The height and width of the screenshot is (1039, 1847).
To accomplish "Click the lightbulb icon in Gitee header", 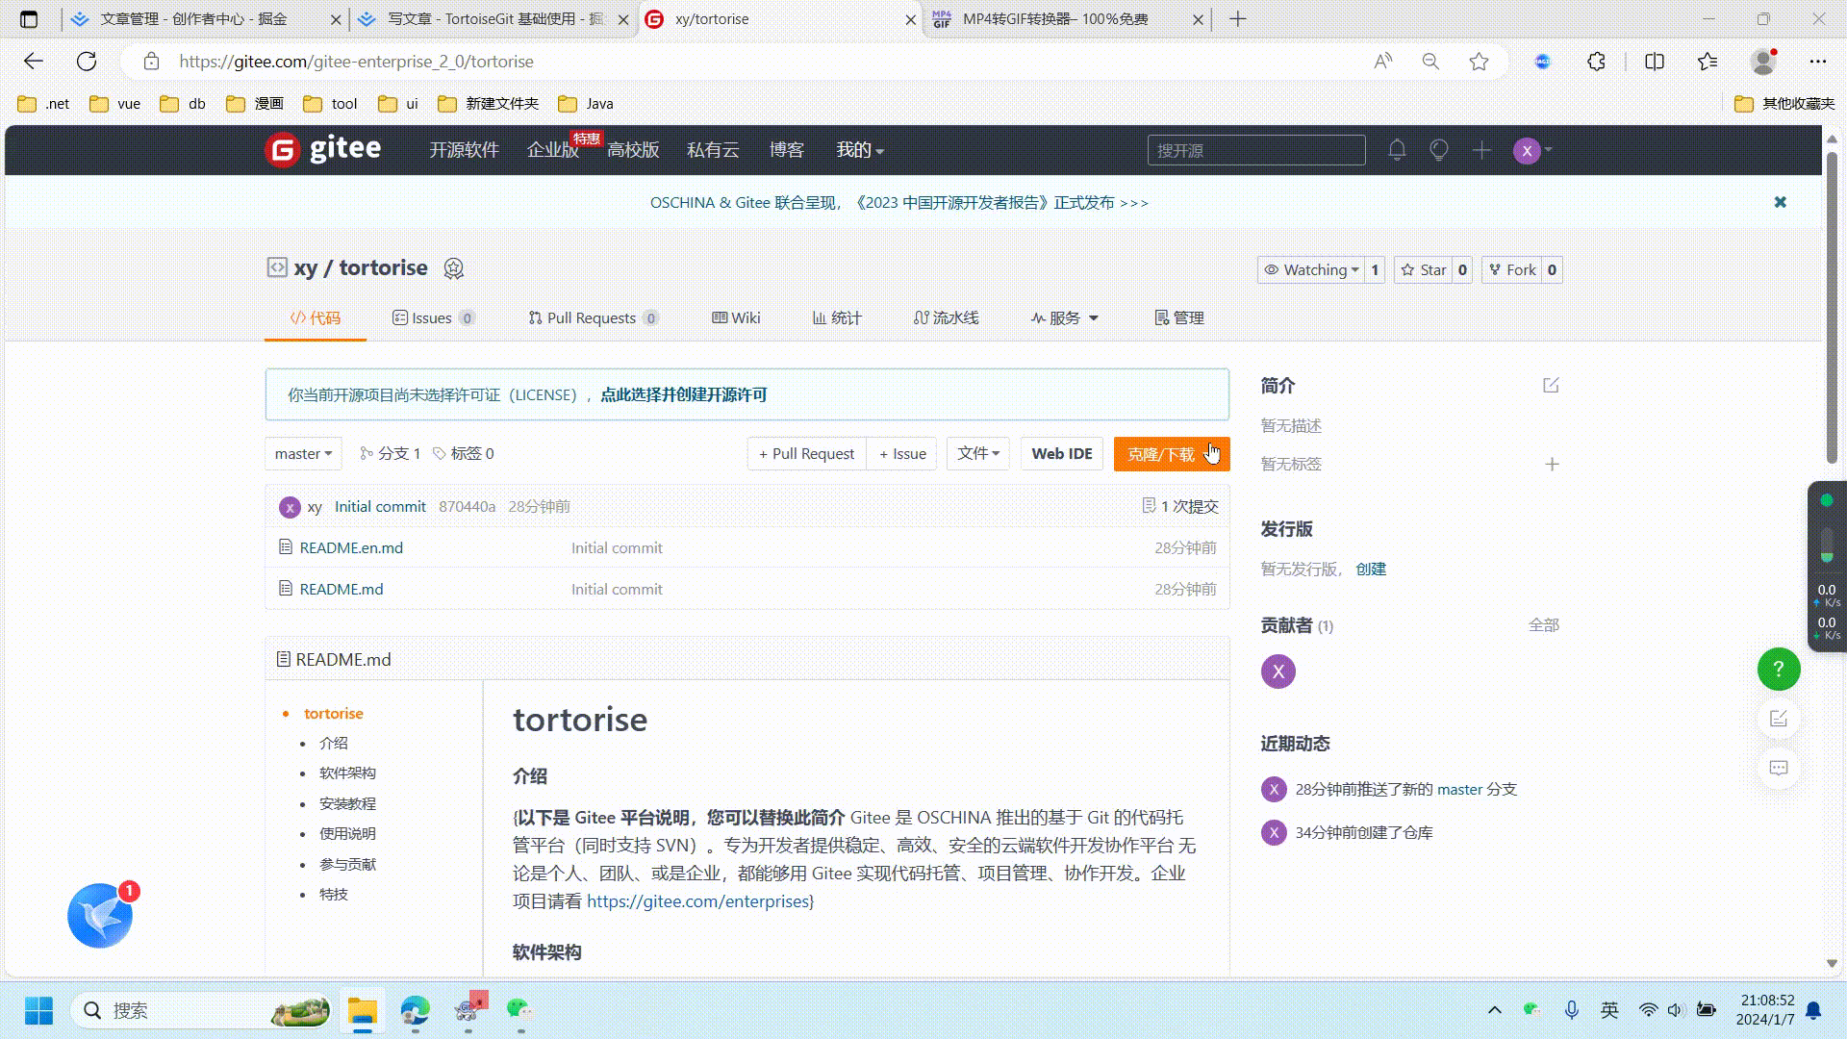I will [1439, 150].
